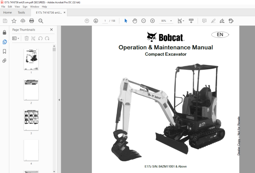Click Operation & Maintenance Manual heading
Image resolution: width=255 pixels, height=173 pixels.
click(x=166, y=47)
